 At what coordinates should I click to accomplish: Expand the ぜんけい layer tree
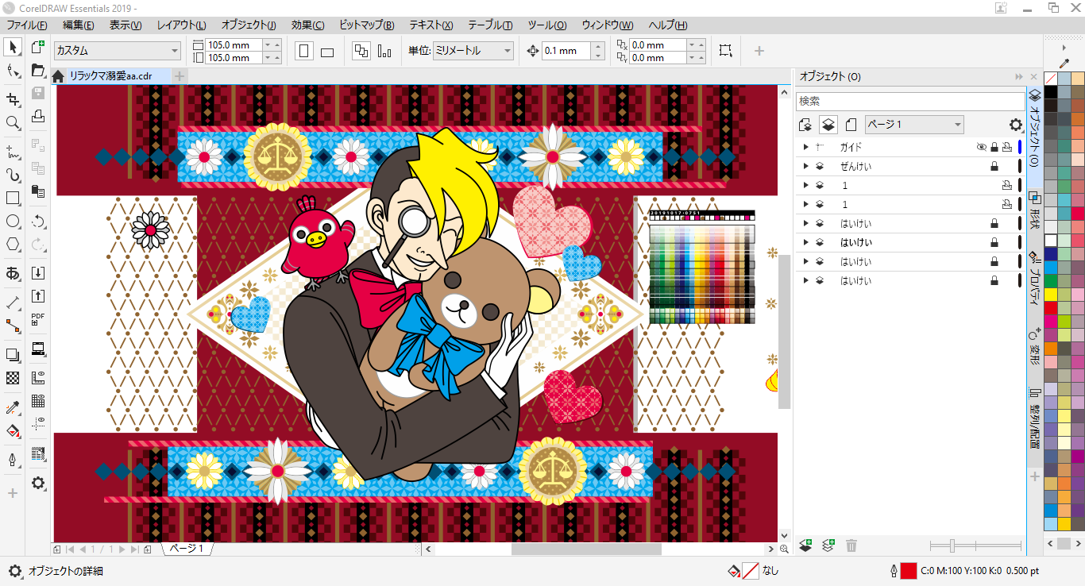click(805, 166)
